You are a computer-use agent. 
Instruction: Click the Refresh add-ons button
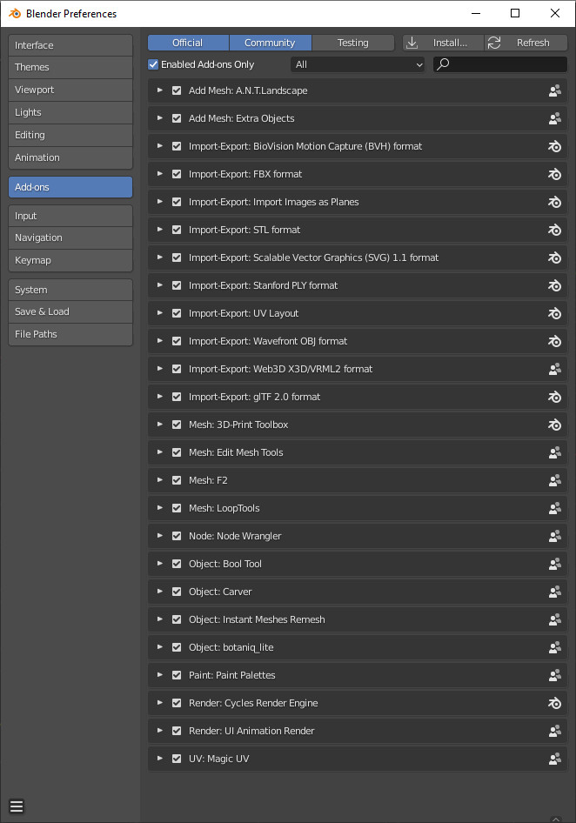526,43
